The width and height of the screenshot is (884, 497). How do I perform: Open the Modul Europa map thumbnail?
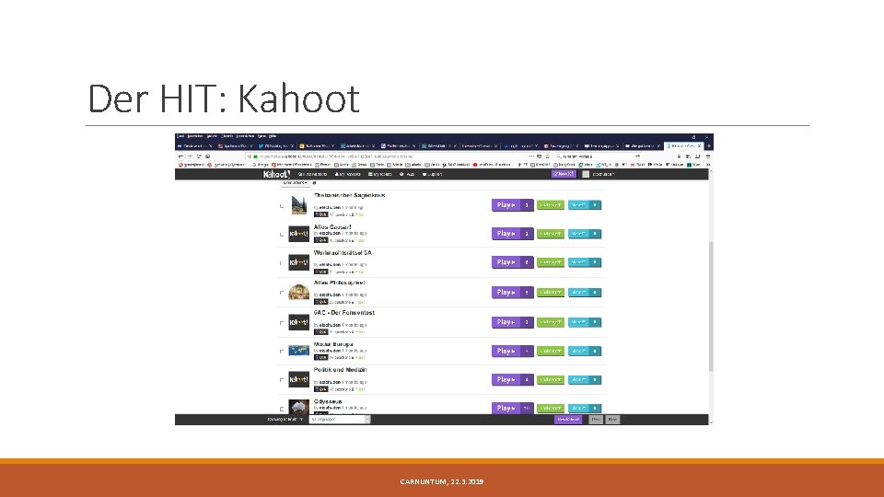298,351
